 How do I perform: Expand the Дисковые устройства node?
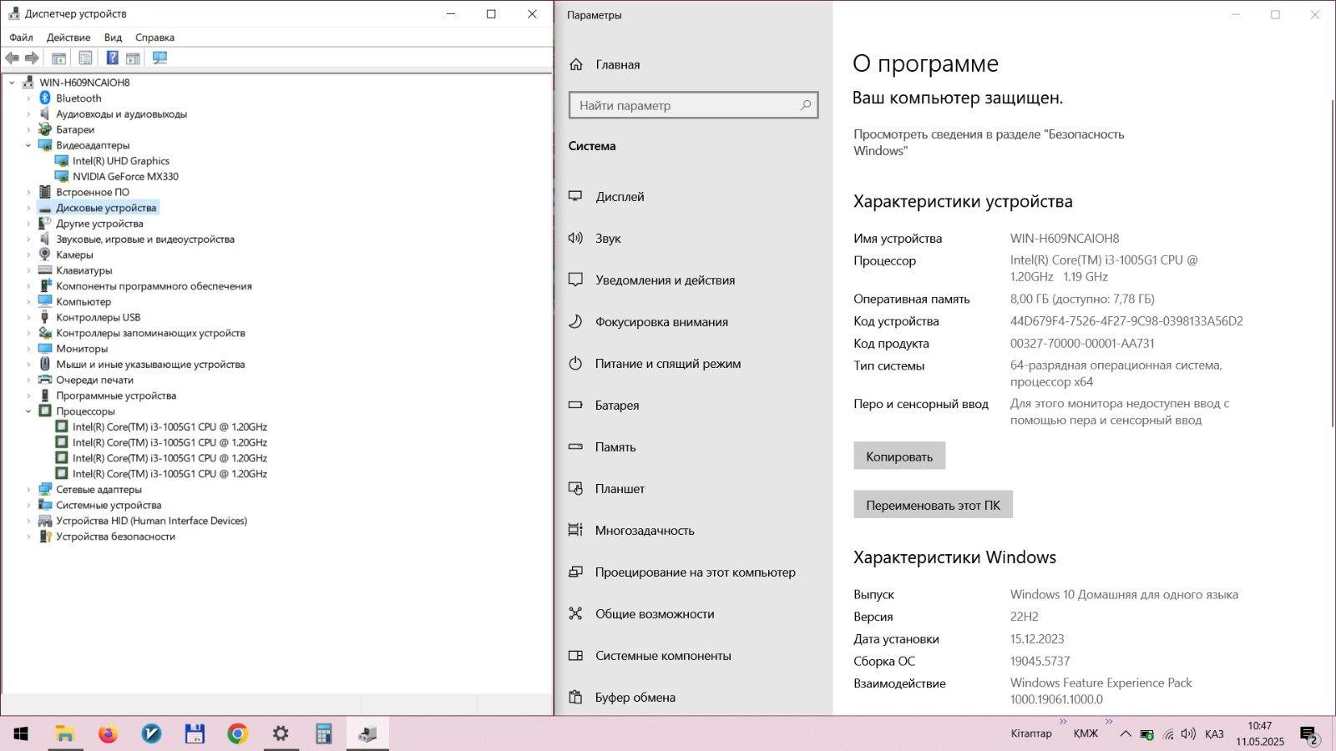tap(28, 208)
